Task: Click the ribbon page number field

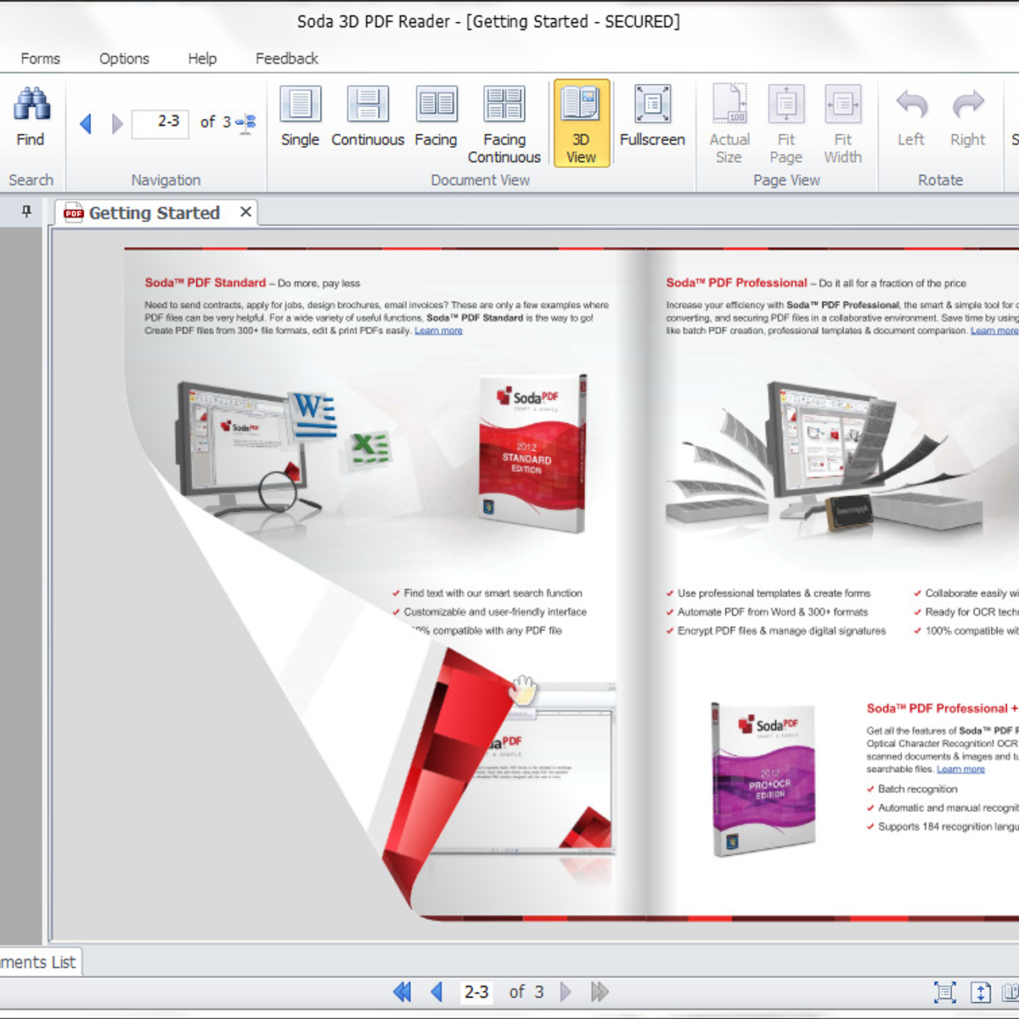Action: pyautogui.click(x=161, y=122)
